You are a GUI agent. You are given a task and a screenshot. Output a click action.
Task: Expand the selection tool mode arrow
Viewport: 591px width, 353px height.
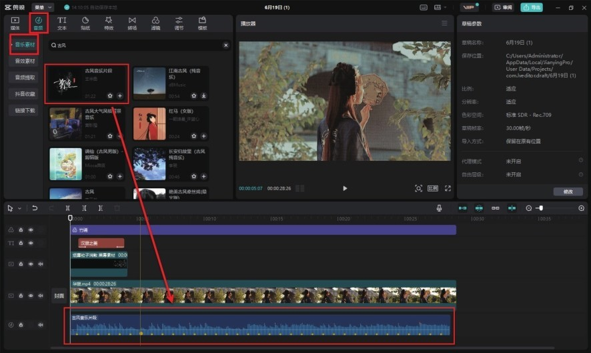tap(19, 208)
